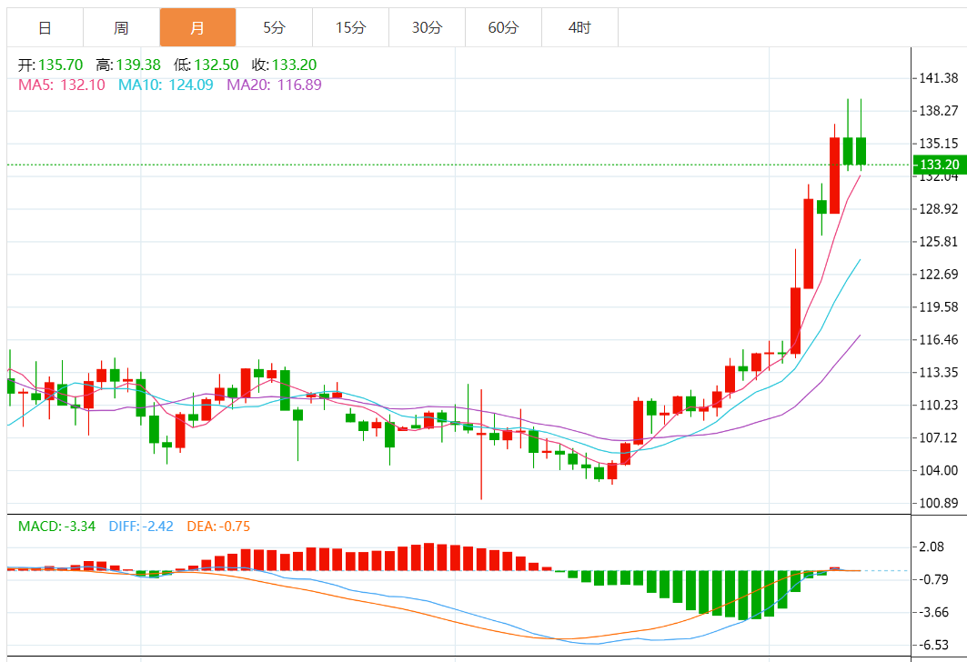The image size is (967, 662).
Task: Click the green 133.20 current price tag
Action: (939, 165)
